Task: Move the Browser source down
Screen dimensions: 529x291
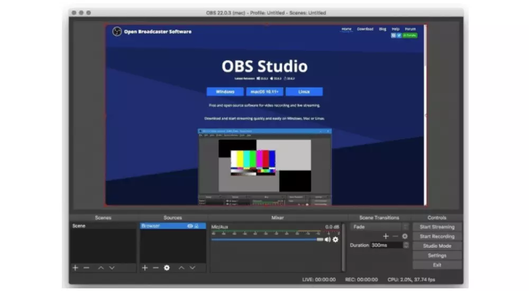Action: click(x=193, y=268)
